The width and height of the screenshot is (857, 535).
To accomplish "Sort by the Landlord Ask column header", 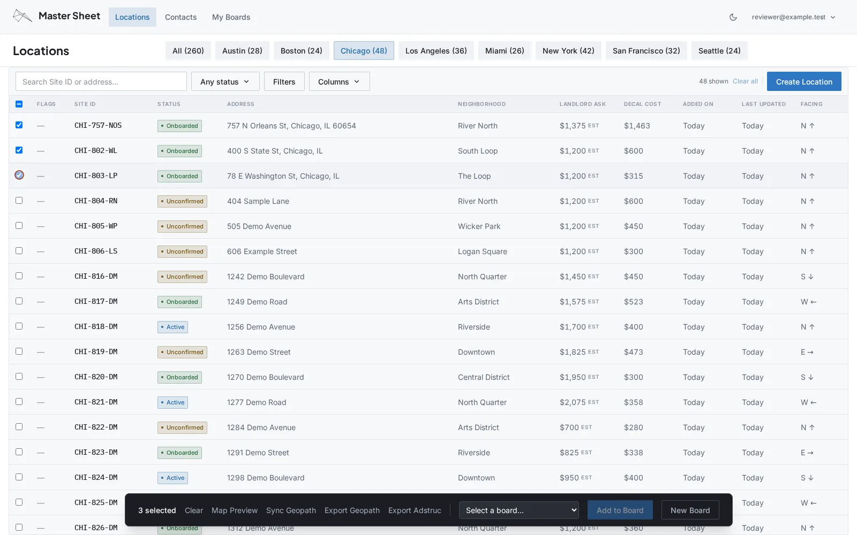I will pos(583,104).
